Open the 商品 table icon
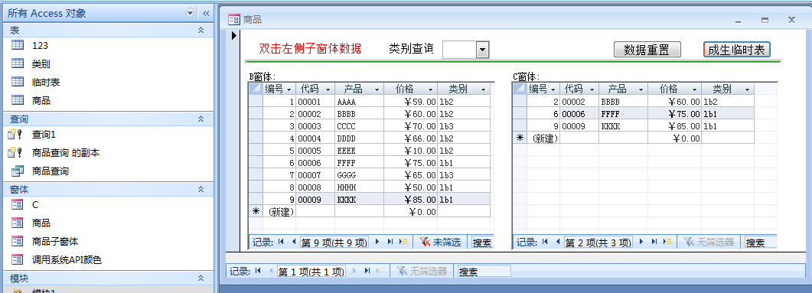Viewport: 812px width, 293px height. point(18,100)
